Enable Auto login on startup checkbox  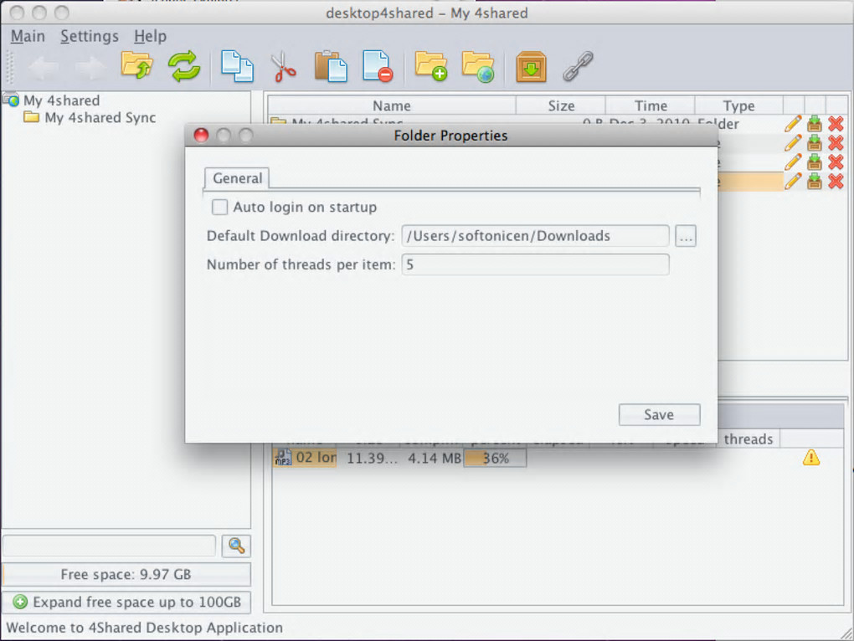[x=219, y=207]
